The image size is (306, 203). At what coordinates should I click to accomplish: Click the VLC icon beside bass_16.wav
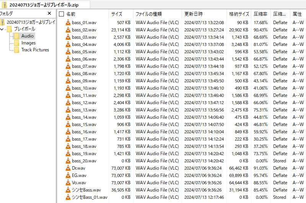(68, 132)
